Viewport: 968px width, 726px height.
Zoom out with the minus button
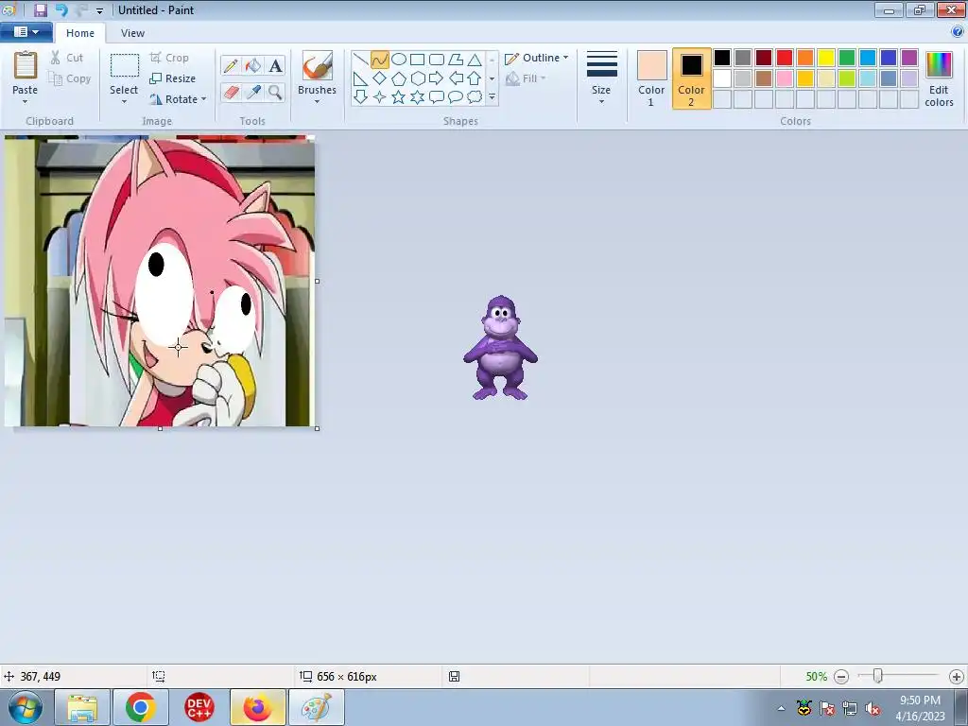tap(840, 677)
